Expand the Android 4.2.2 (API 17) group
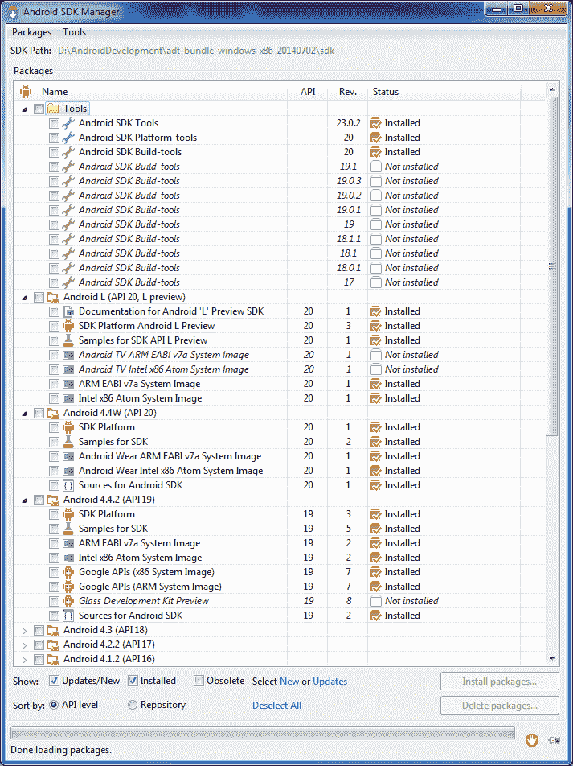Image resolution: width=573 pixels, height=766 pixels. [x=24, y=645]
